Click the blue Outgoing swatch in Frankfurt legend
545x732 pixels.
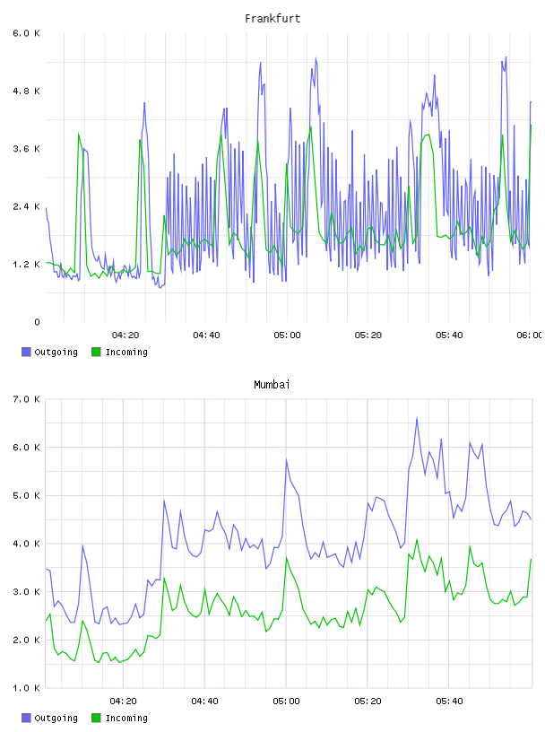[x=26, y=352]
